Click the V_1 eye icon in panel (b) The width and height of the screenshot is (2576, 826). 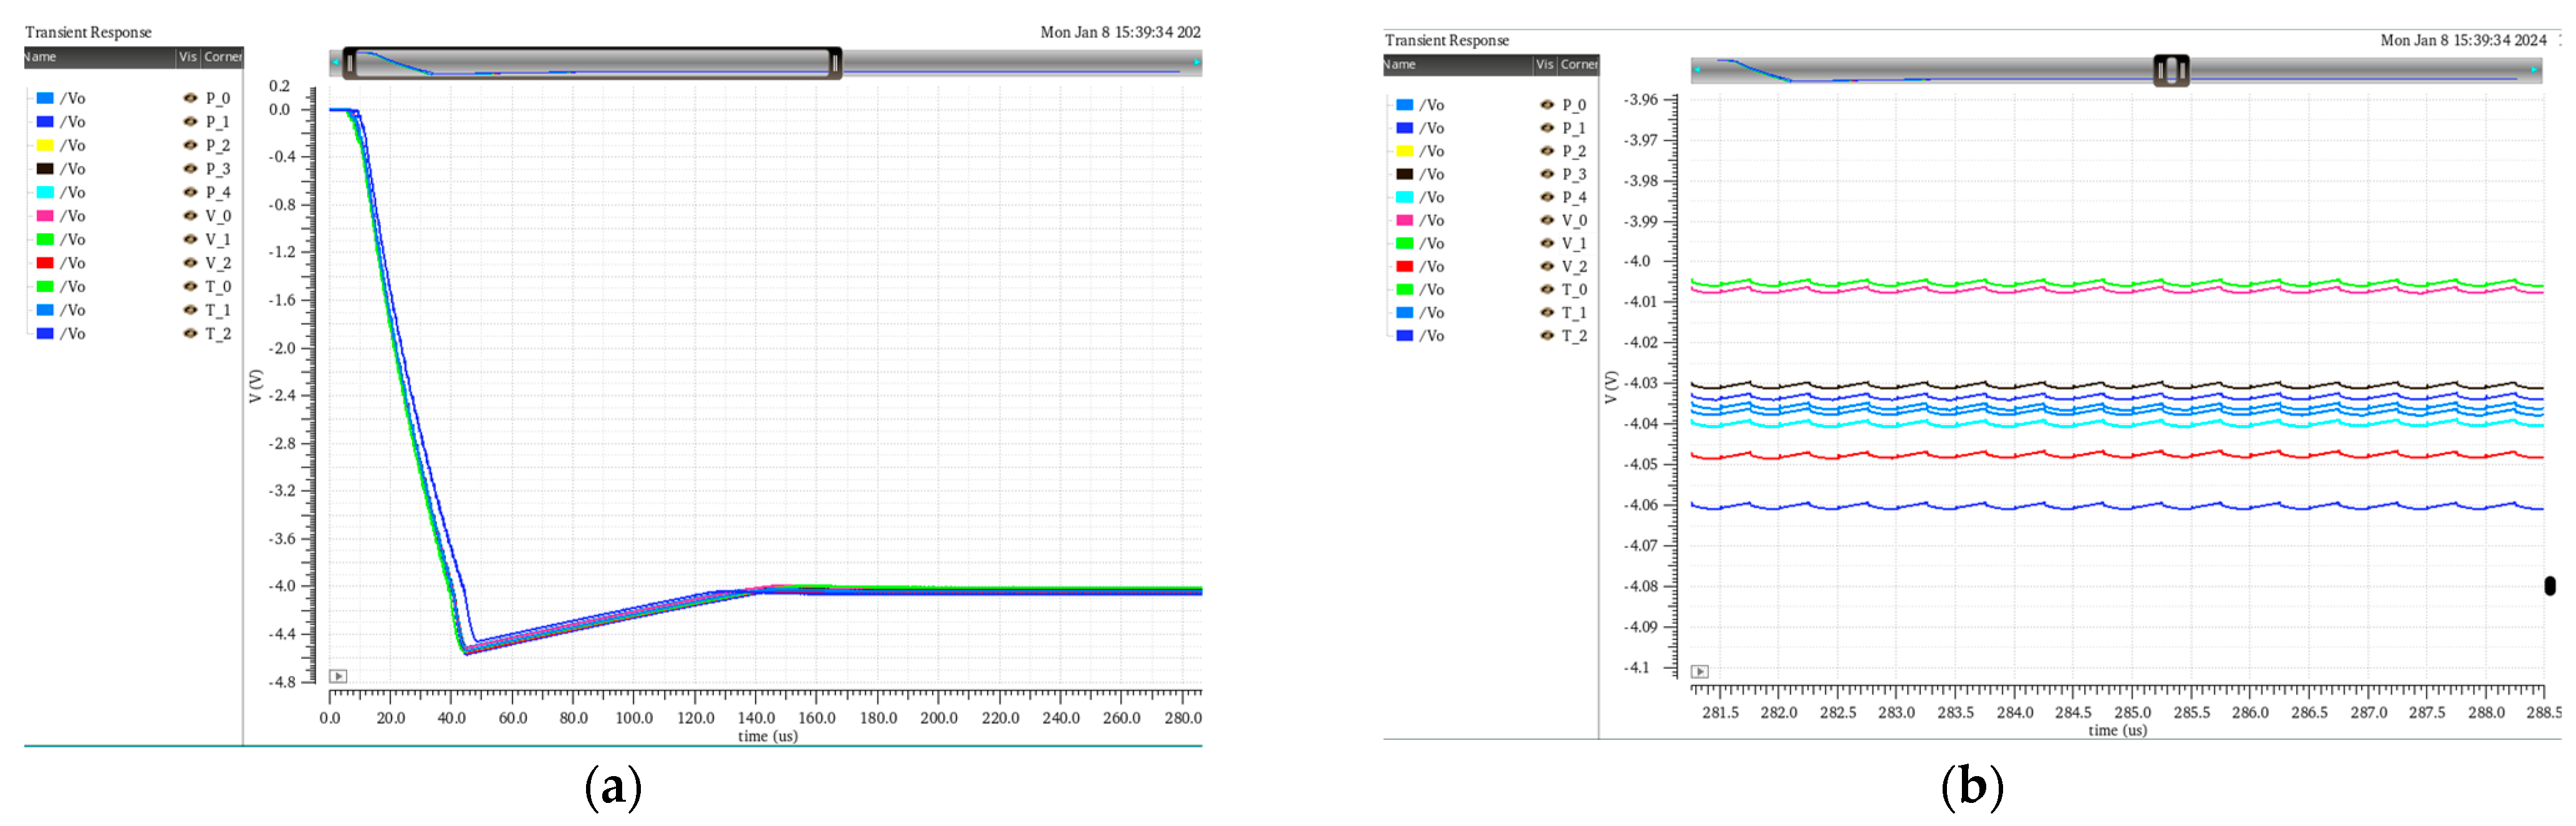pyautogui.click(x=1547, y=243)
